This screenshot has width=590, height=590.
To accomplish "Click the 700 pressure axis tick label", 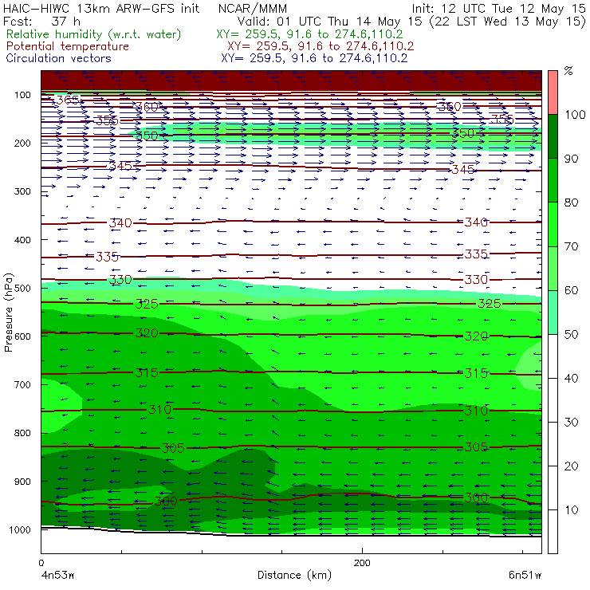I will coord(22,384).
